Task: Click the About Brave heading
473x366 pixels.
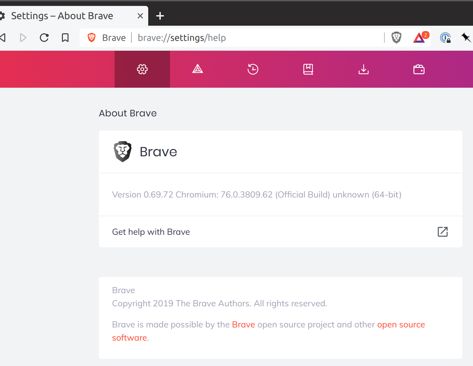Action: point(128,113)
